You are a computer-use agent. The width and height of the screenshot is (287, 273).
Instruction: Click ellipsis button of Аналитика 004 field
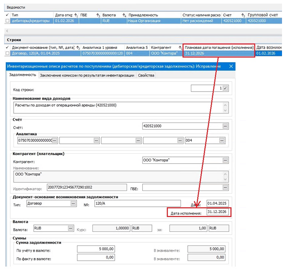tap(225, 141)
